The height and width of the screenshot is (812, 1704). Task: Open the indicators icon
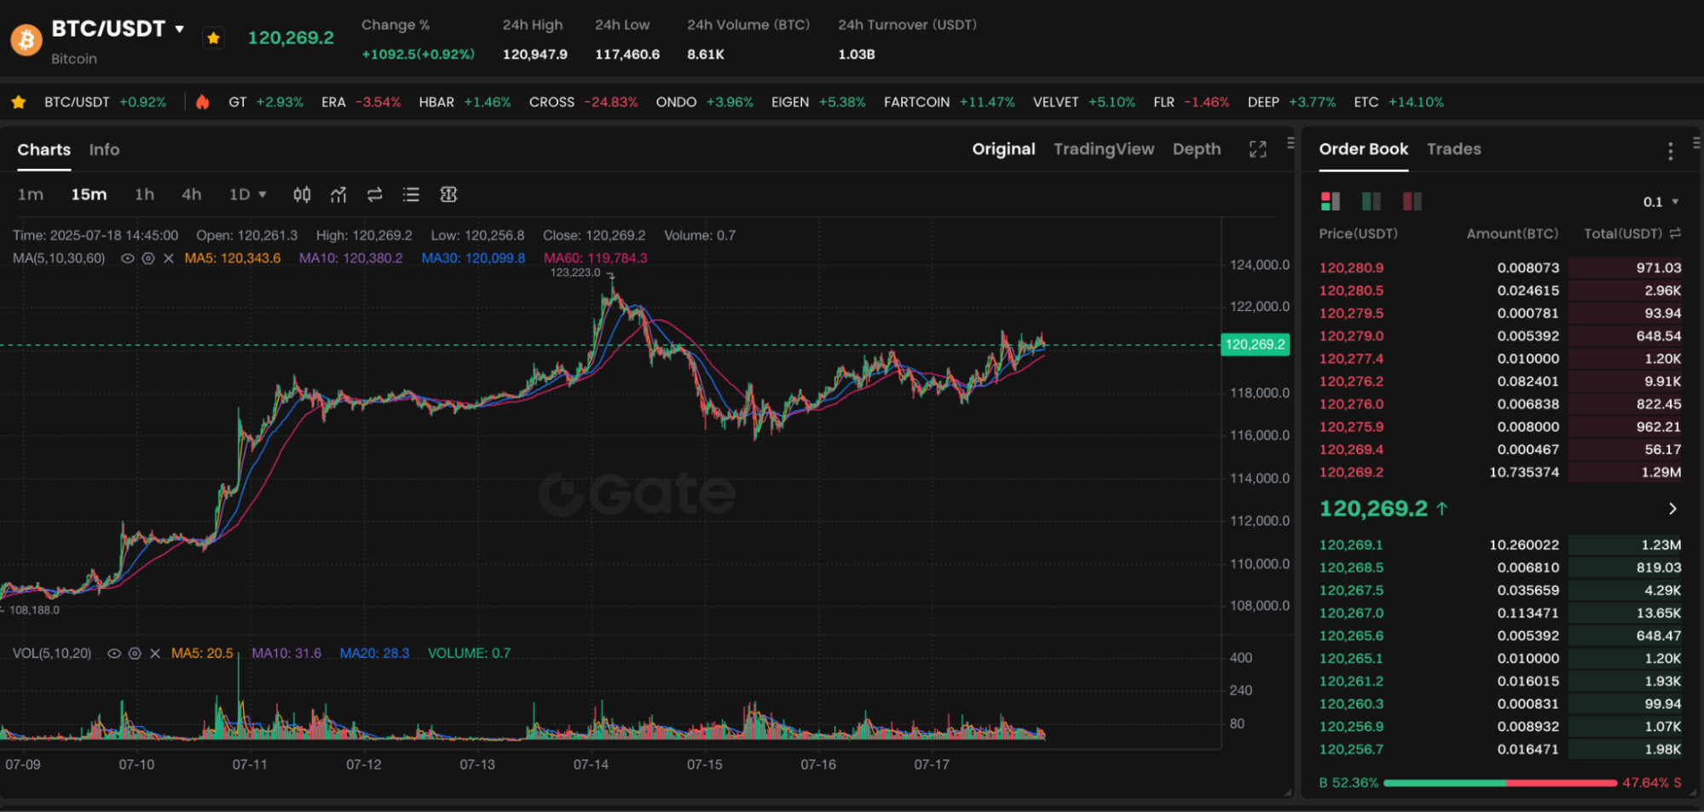point(338,194)
